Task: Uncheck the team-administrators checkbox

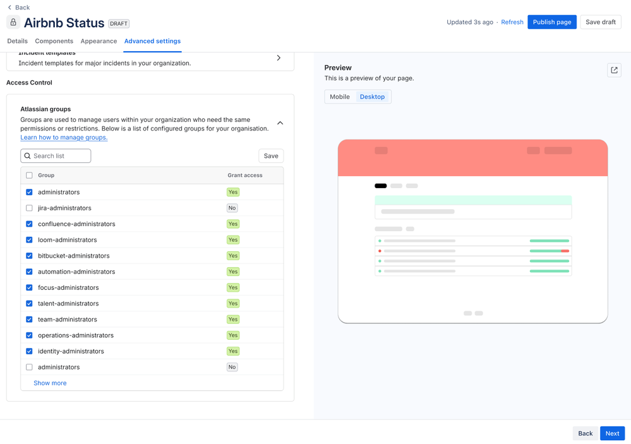Action: (x=30, y=319)
